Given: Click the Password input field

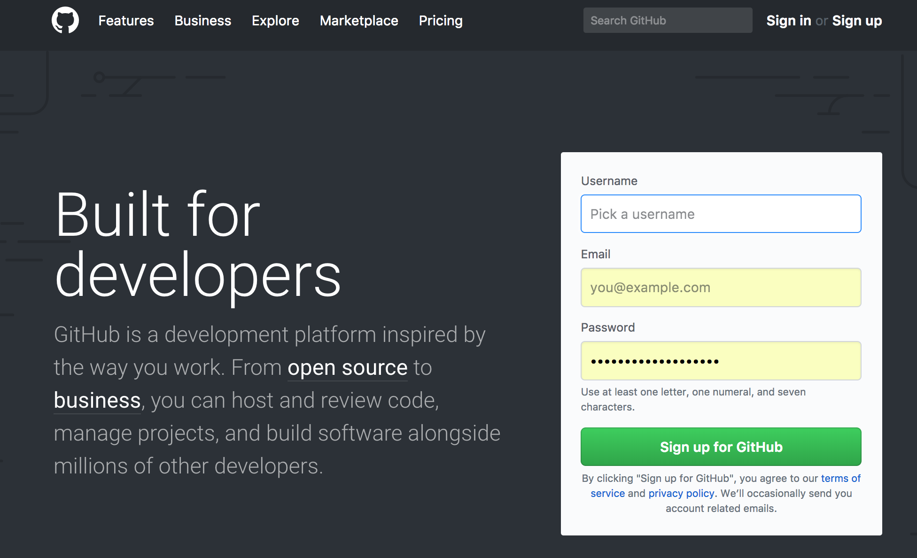Looking at the screenshot, I should [721, 361].
